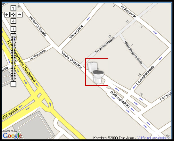Click the zoom slider track midpoint
Image resolution: width=174 pixels, height=141 pixels.
[x=13, y=58]
